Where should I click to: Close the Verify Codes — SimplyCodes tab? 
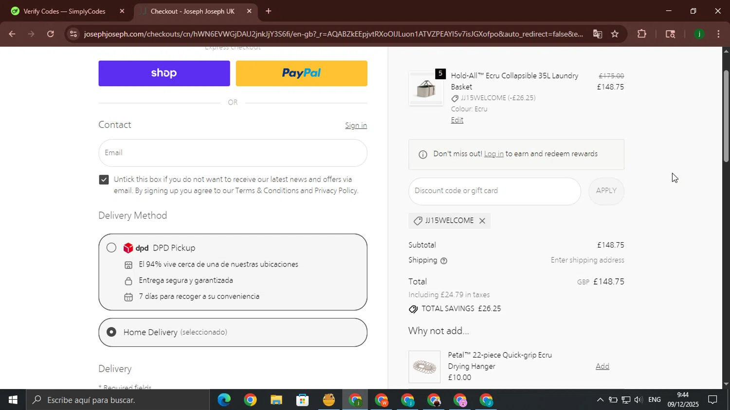coord(122,11)
